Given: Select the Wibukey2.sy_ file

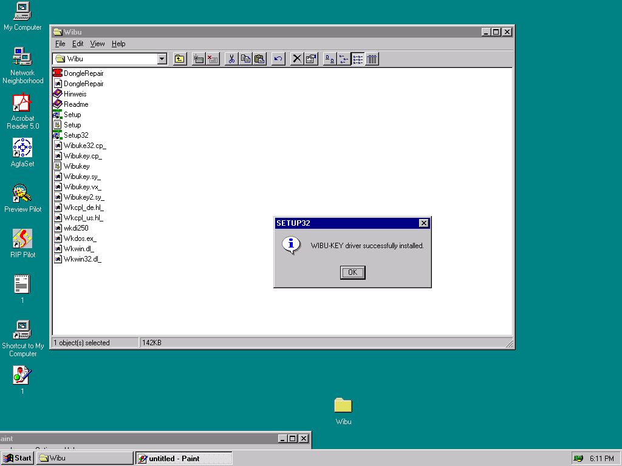Looking at the screenshot, I should (79, 197).
